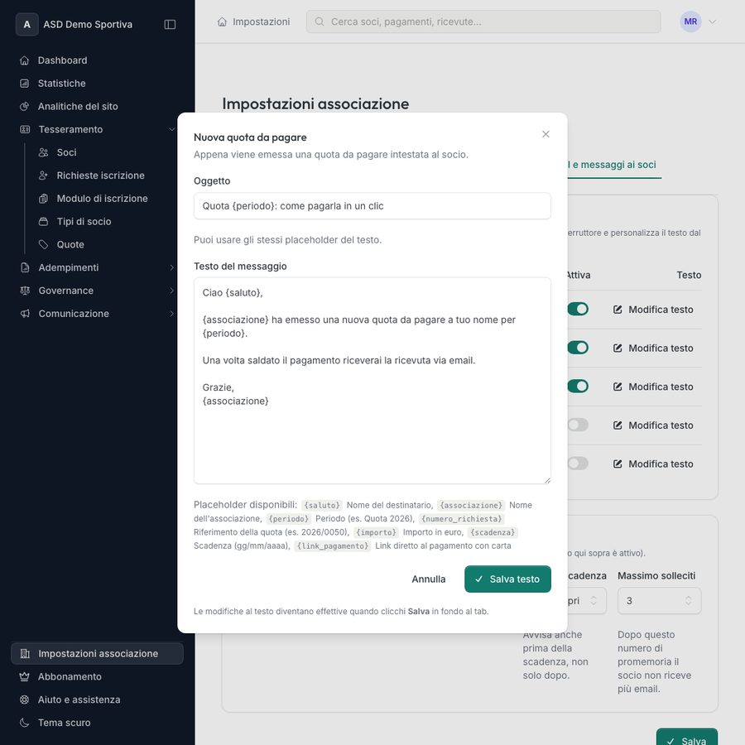Click the Tesseramento sidebar icon
The width and height of the screenshot is (745, 745).
pyautogui.click(x=25, y=129)
